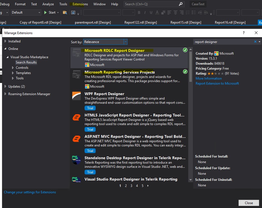Open the find in files folder icon
262x208 pixels.
click(x=65, y=12)
